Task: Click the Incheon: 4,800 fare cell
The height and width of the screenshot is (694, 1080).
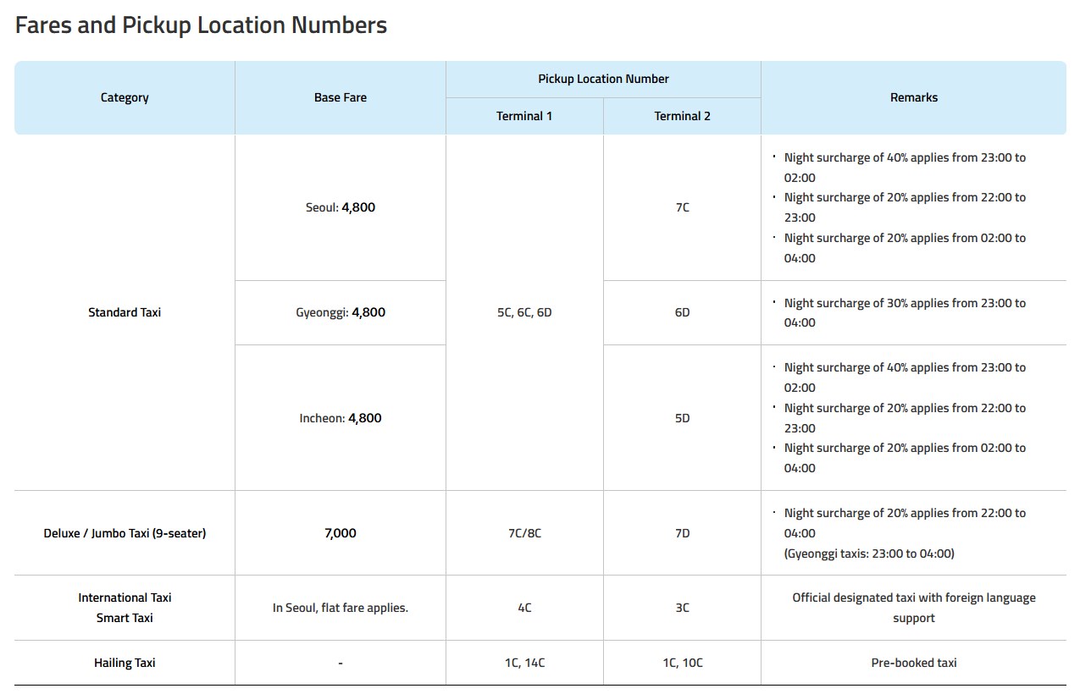Action: pos(341,418)
